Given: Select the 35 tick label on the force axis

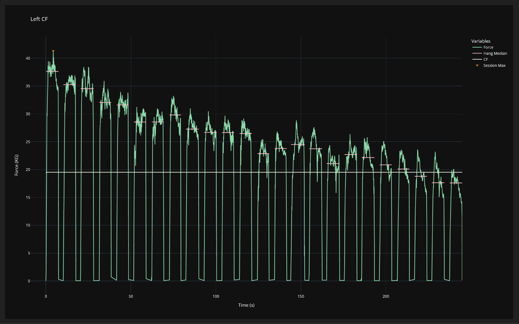Looking at the screenshot, I should [x=28, y=86].
